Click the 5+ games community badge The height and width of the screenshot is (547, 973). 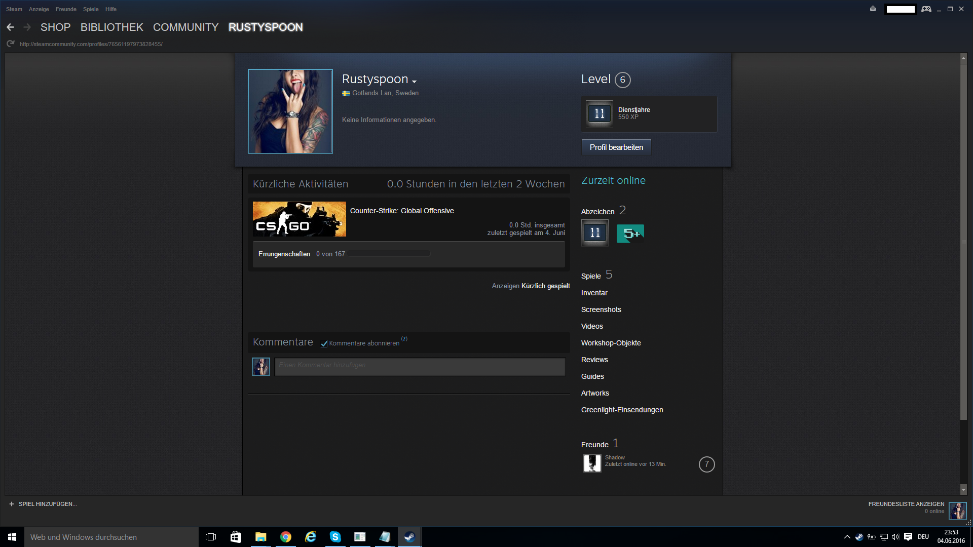(630, 233)
